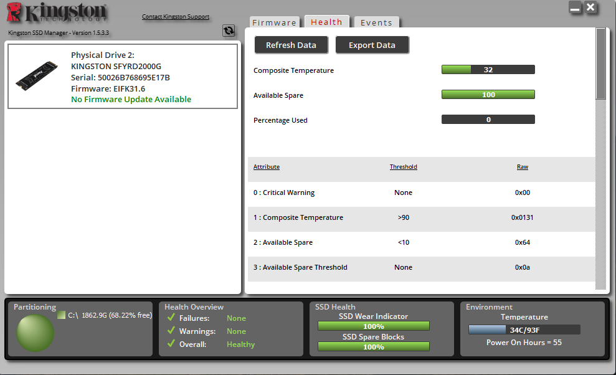Click the Failures green checkmark icon
Screen dimensions: 616x375
point(171,317)
